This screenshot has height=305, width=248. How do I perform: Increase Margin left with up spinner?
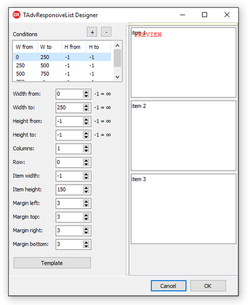[x=86, y=201]
